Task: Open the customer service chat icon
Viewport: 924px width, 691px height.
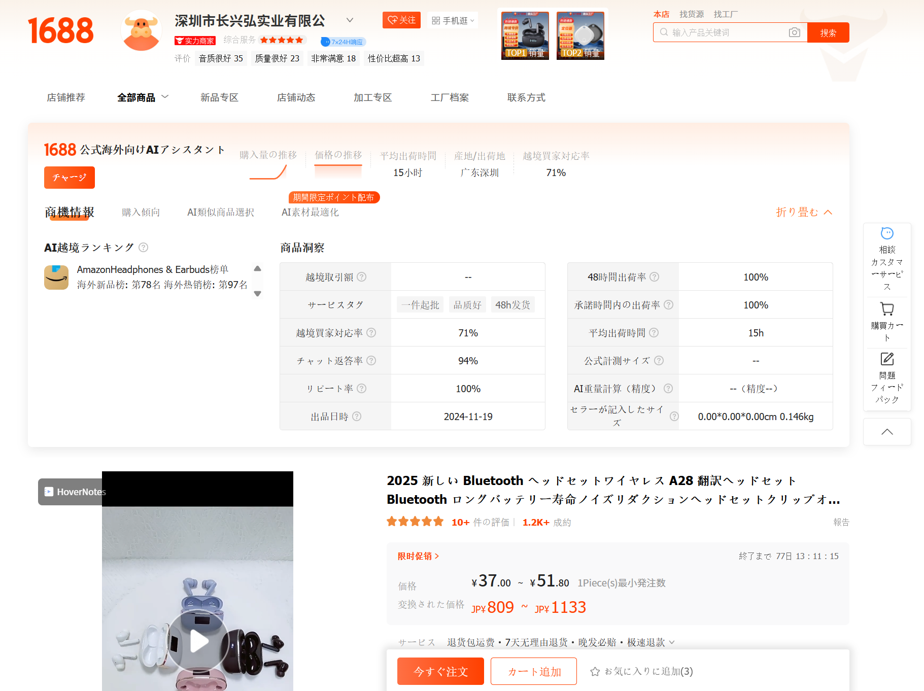Action: pos(887,234)
